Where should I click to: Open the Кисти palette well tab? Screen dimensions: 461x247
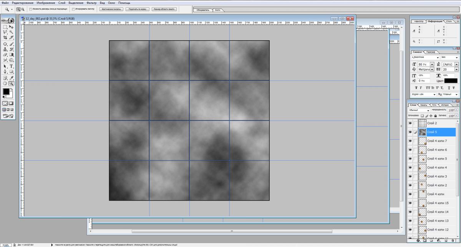218,10
